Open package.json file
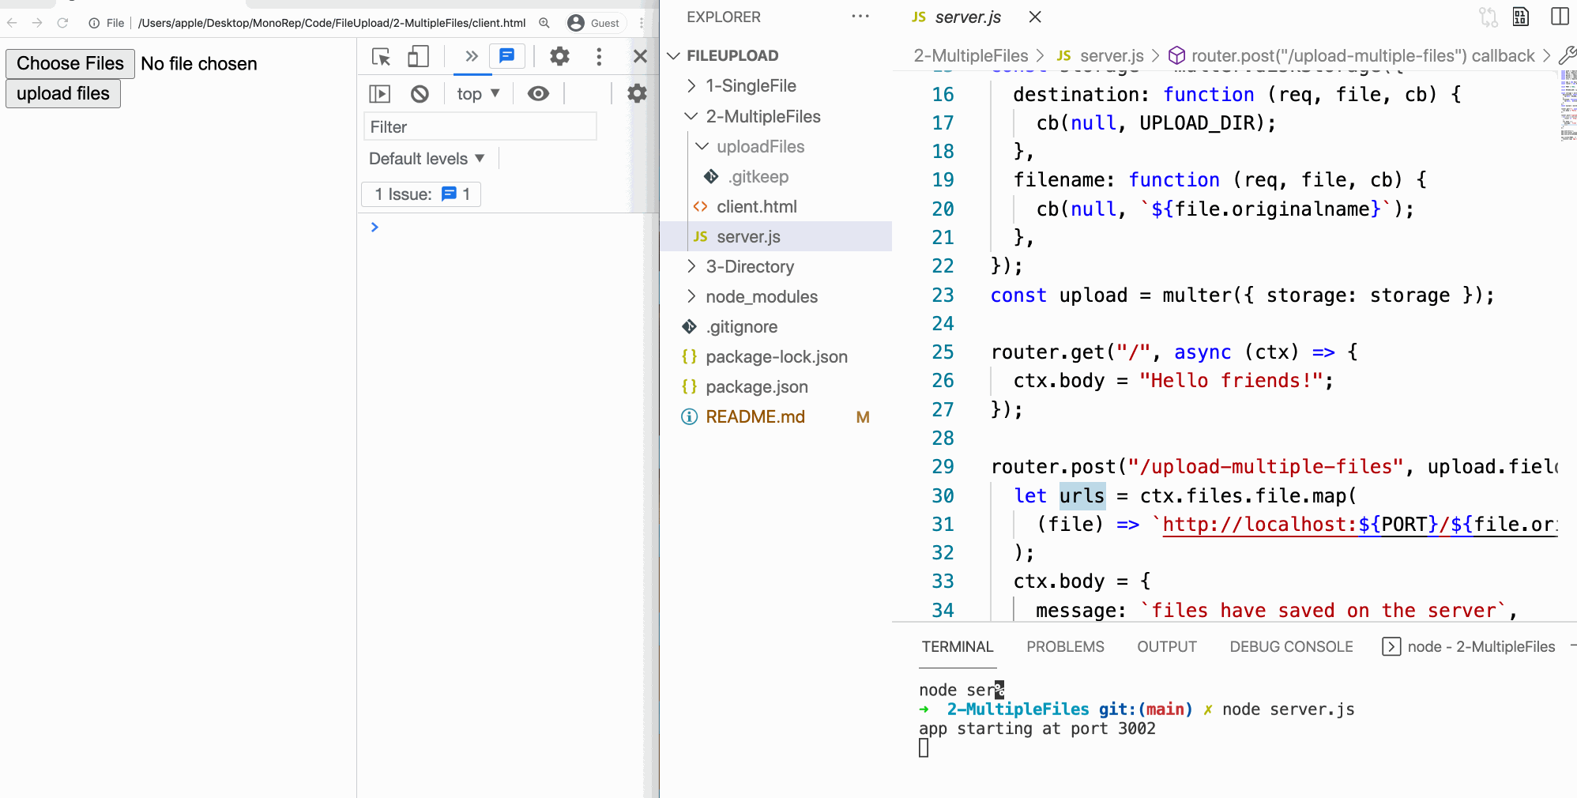1577x798 pixels. pos(776,386)
